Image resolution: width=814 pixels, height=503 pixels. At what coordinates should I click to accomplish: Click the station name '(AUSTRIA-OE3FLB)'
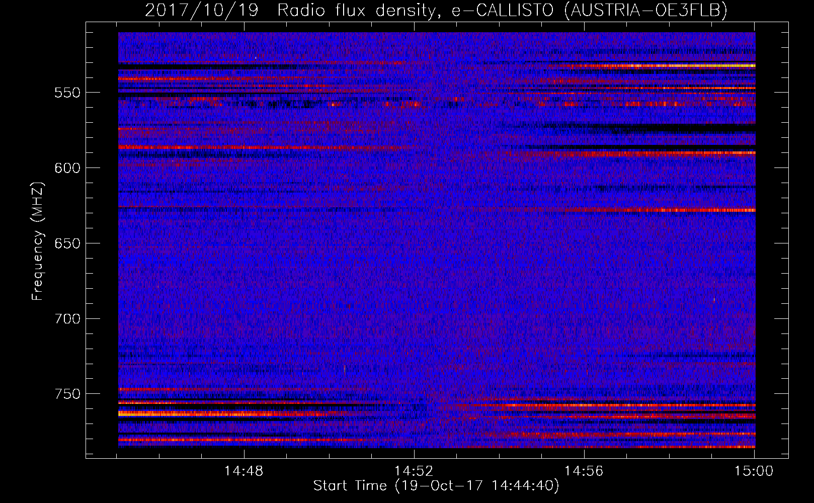(x=645, y=10)
